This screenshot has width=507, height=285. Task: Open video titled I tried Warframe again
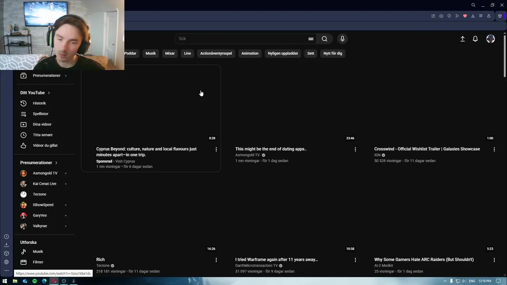(276, 260)
